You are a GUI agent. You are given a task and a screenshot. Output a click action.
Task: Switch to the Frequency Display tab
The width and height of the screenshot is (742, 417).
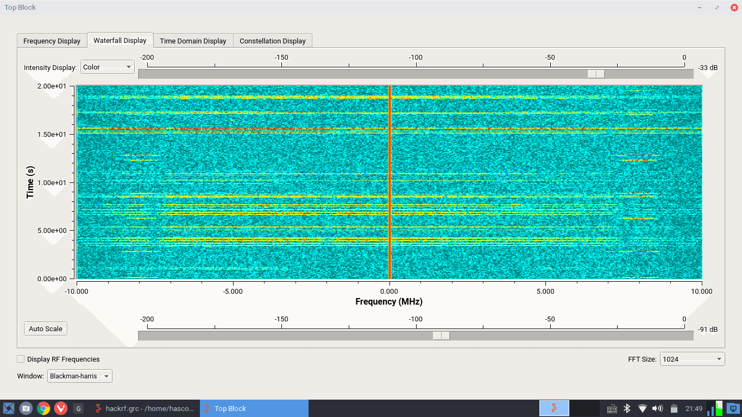[52, 41]
